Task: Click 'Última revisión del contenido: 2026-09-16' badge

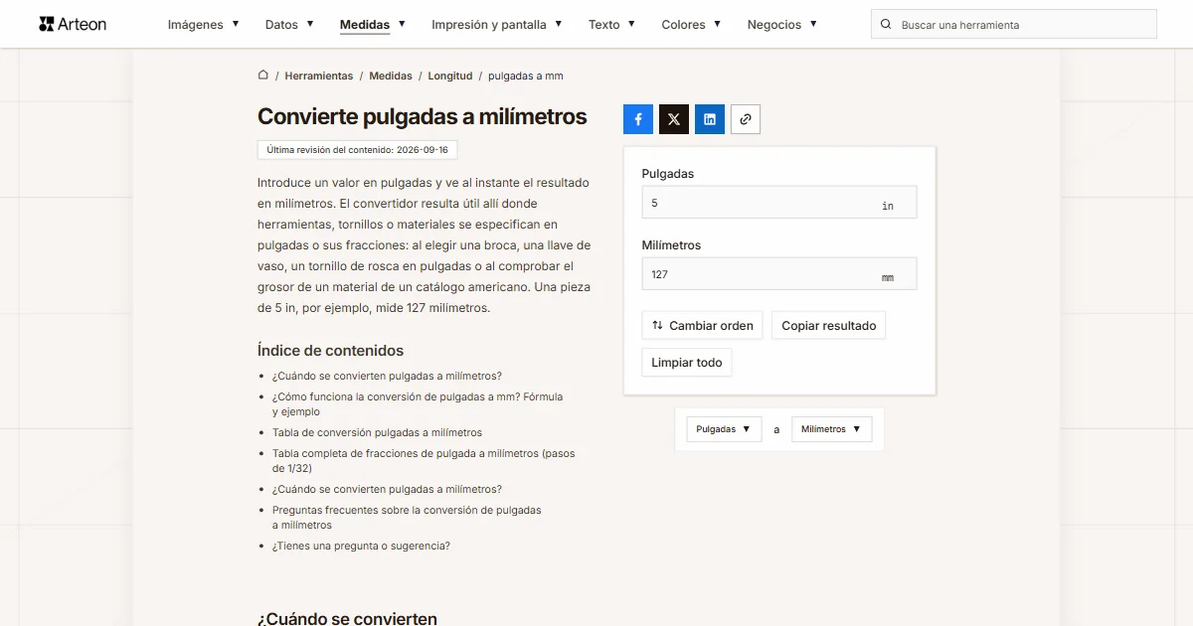Action: click(x=358, y=150)
